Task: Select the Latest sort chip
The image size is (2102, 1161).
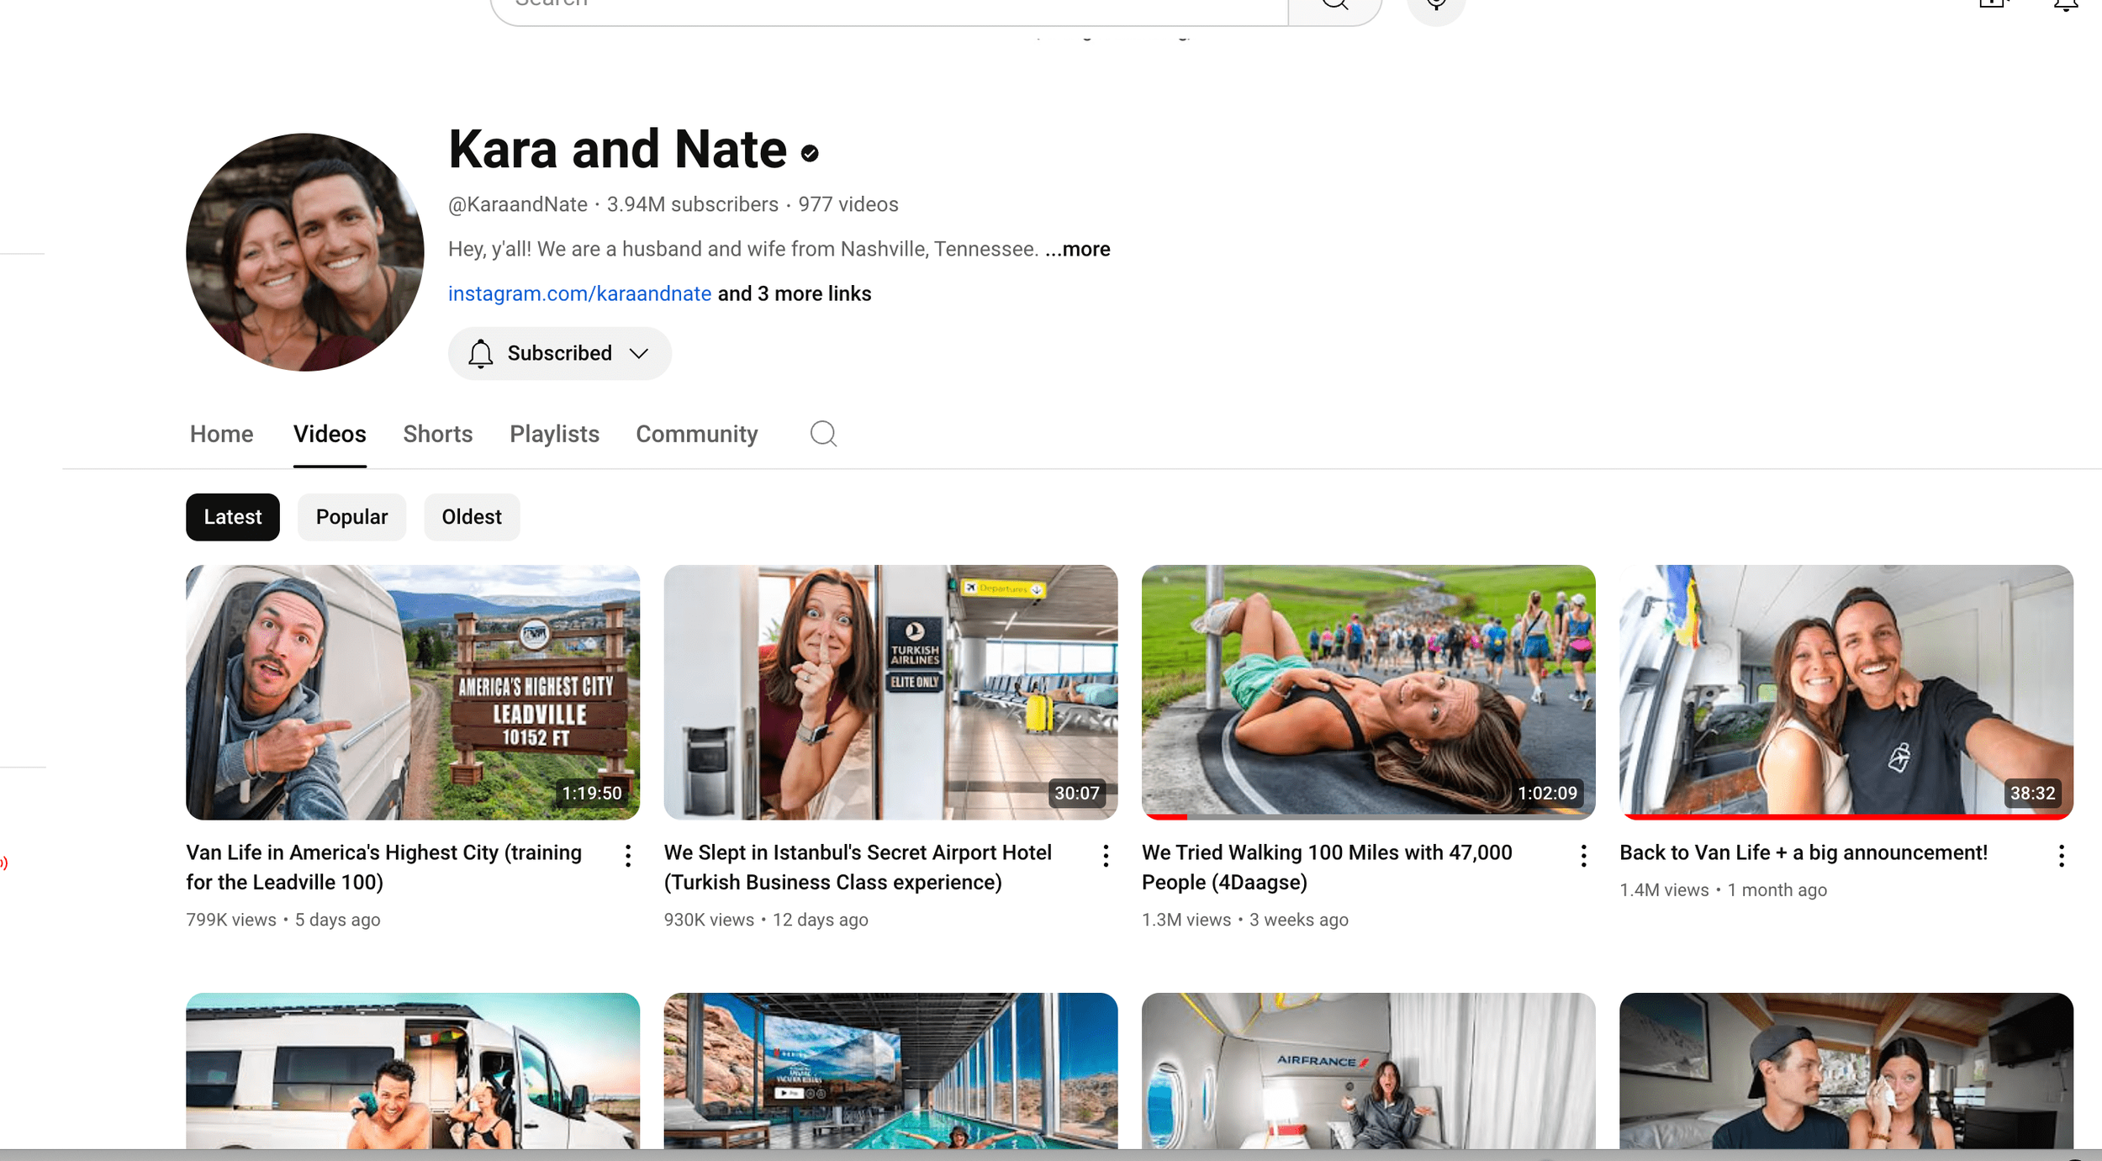Action: pos(232,517)
